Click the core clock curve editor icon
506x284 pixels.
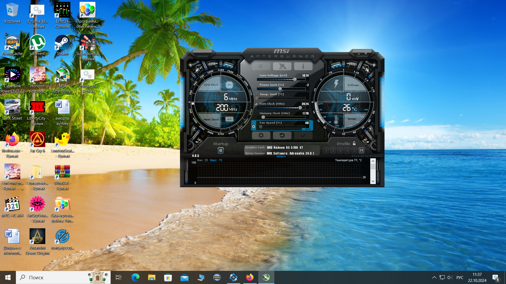(x=256, y=104)
